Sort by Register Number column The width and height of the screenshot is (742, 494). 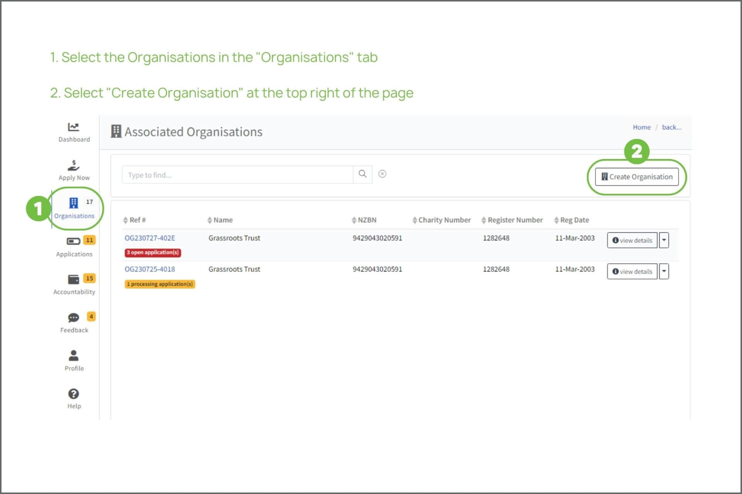point(512,220)
